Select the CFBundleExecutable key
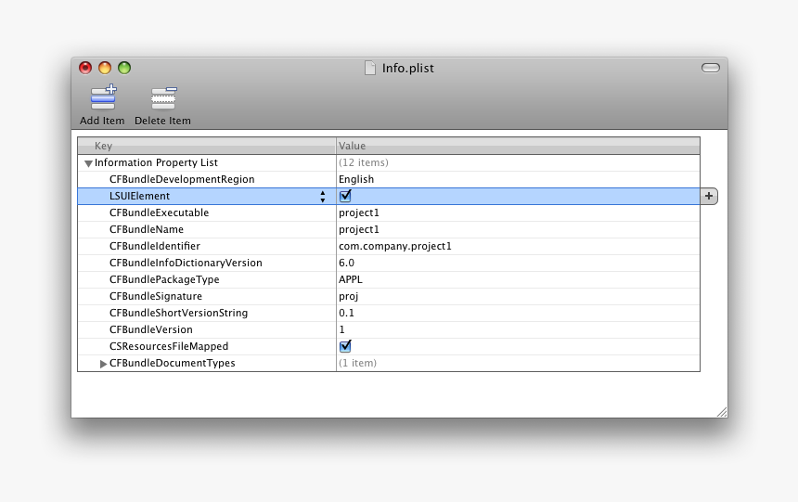 pyautogui.click(x=159, y=212)
